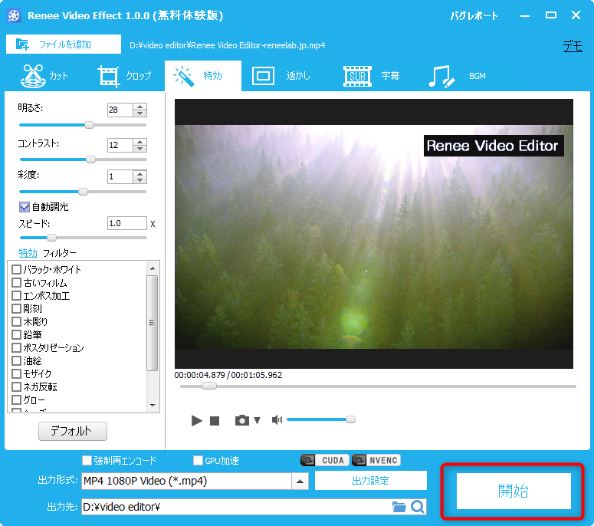Enable the 油絵 effect checkbox
Screen dimensions: 594x526
coord(16,360)
